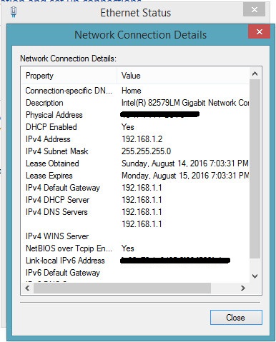The width and height of the screenshot is (276, 342).
Task: Click the Value column header
Action: (x=183, y=76)
